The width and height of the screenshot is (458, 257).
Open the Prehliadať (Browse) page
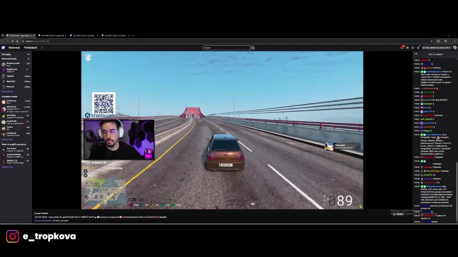(x=30, y=47)
